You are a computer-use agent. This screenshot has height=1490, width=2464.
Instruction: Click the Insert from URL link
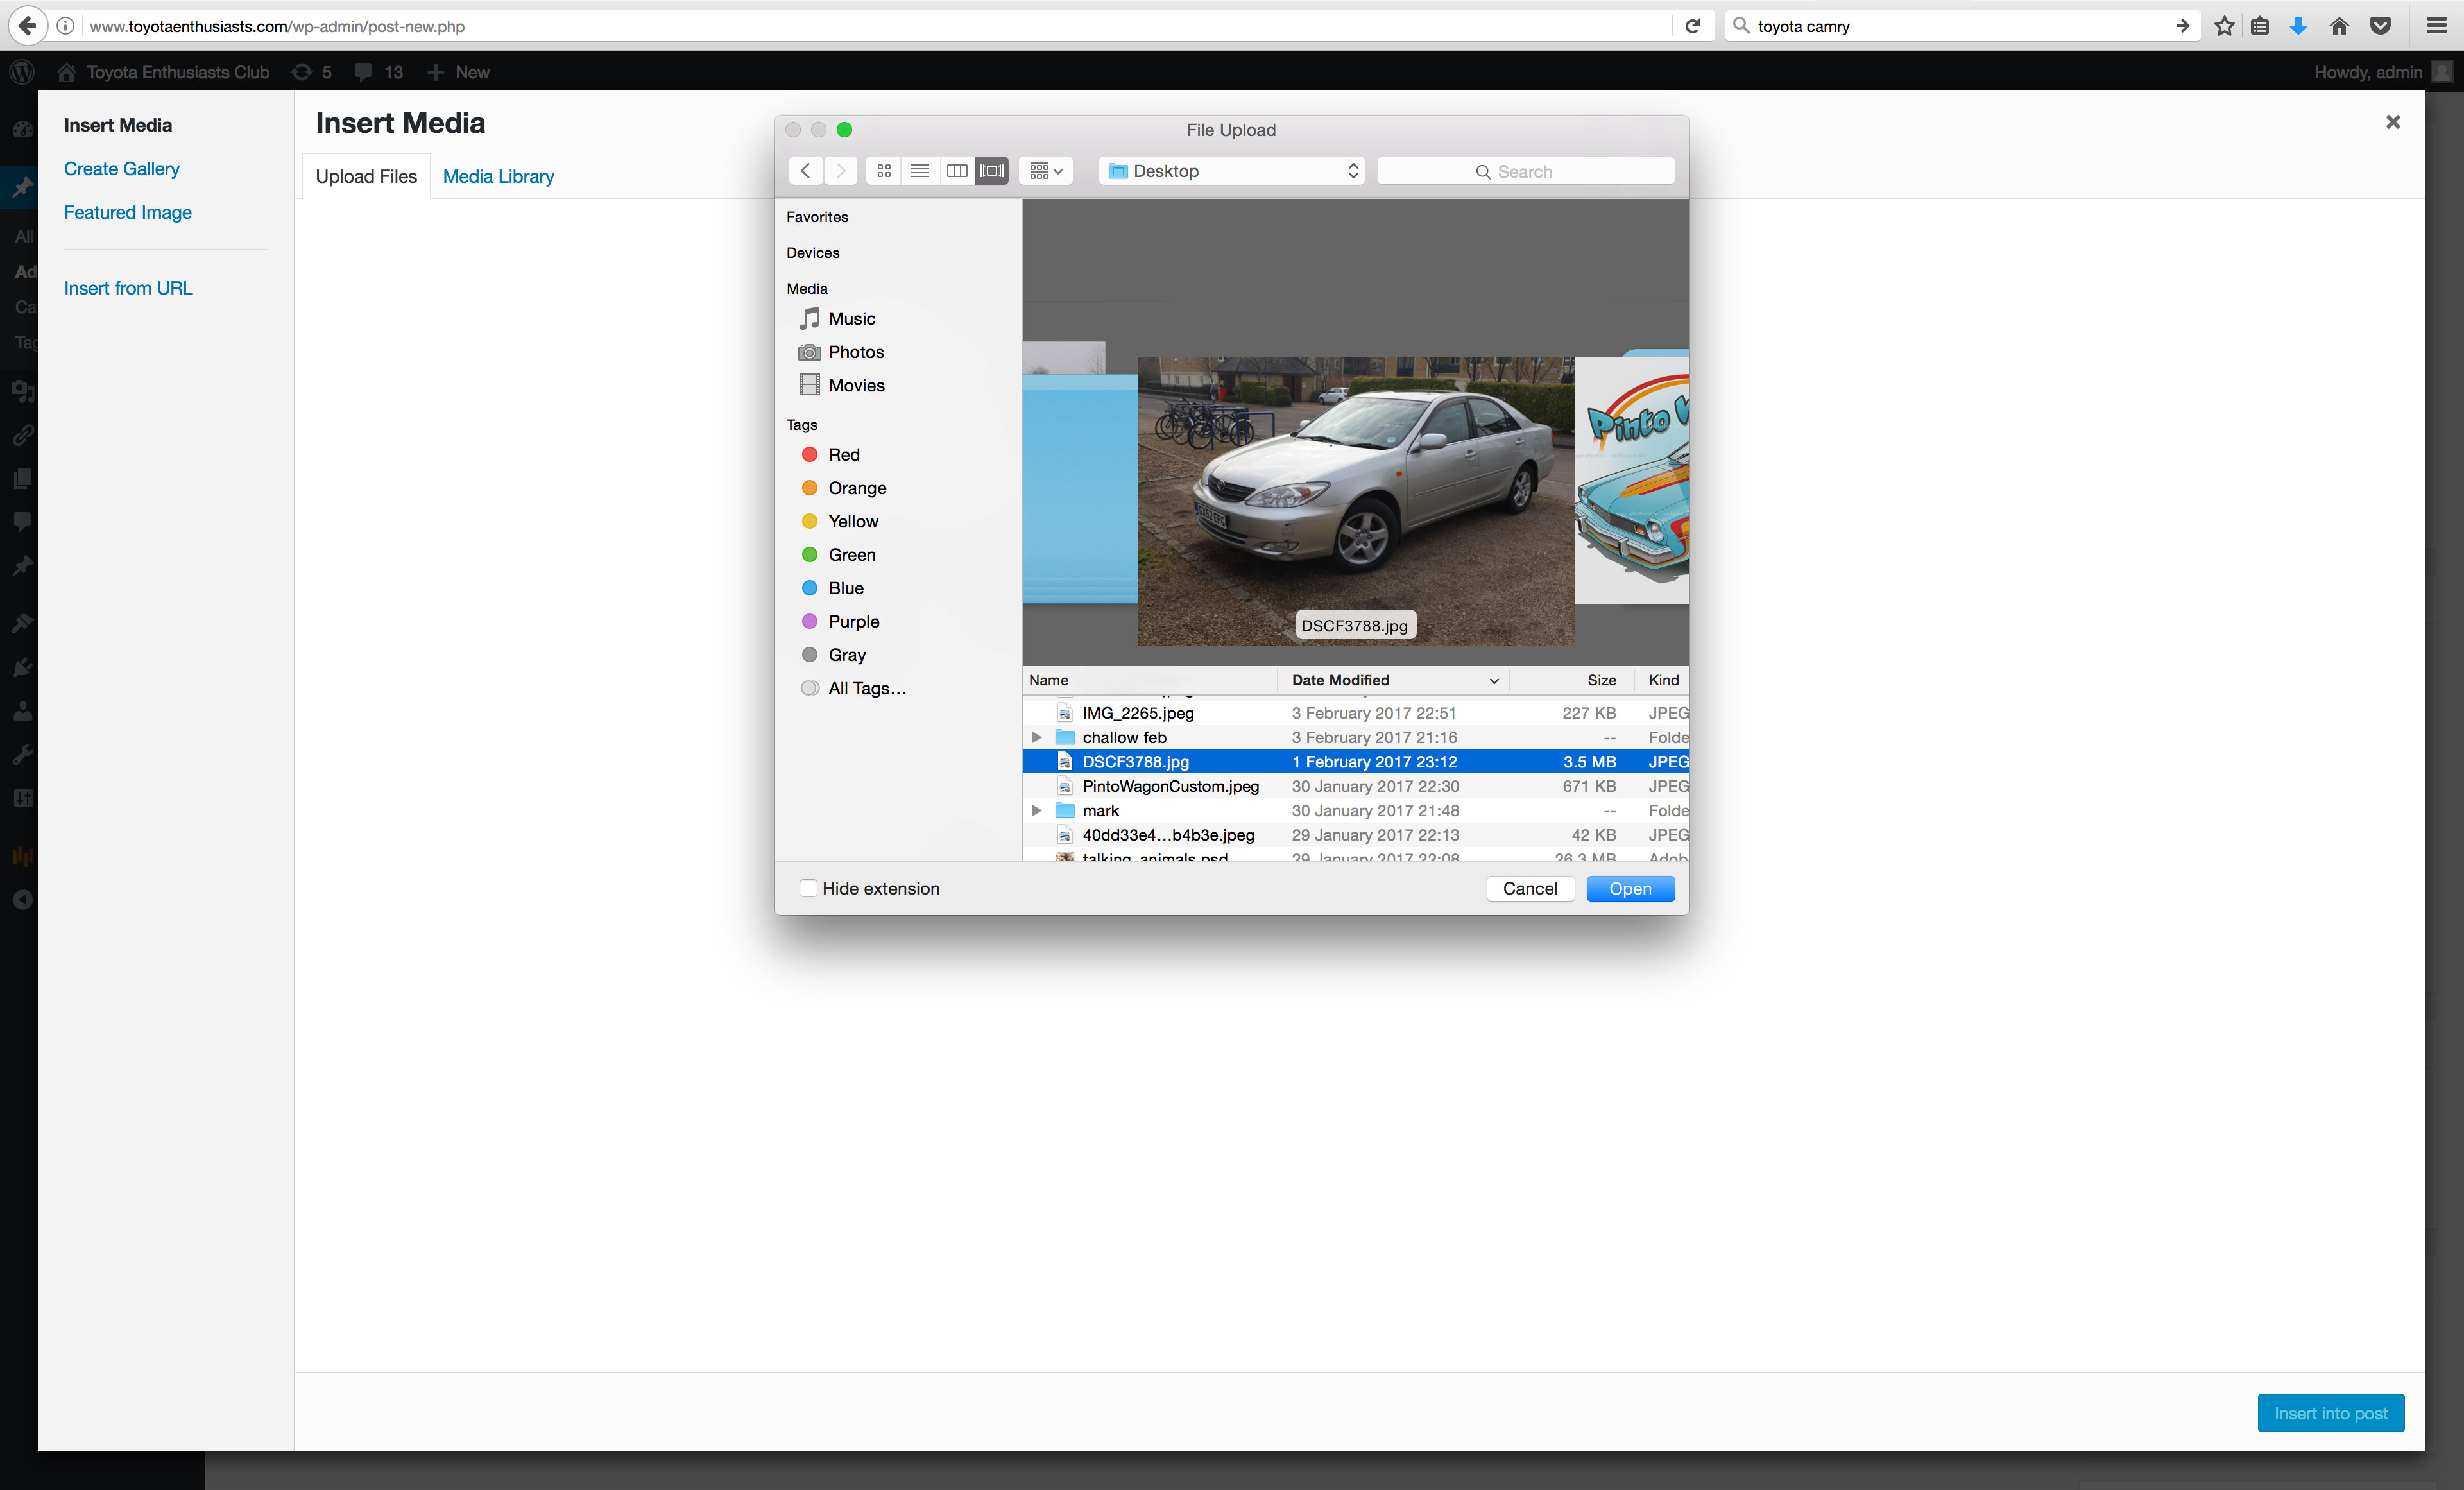click(128, 288)
